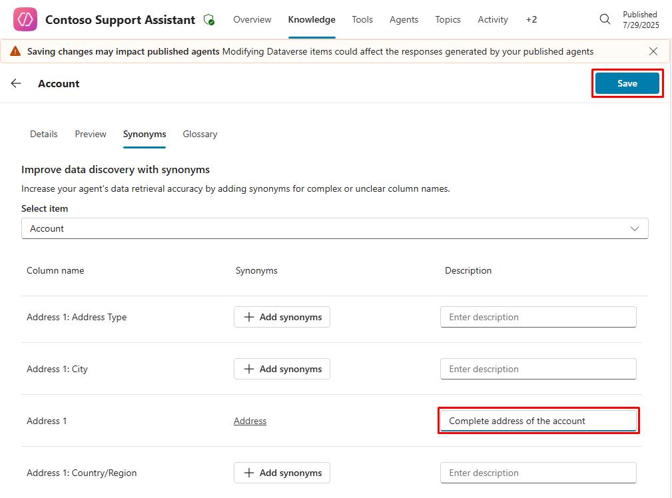Open the Preview tab
672x498 pixels.
pos(91,134)
